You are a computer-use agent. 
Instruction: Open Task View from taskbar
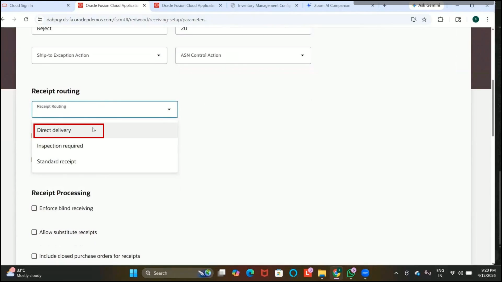pyautogui.click(x=222, y=273)
